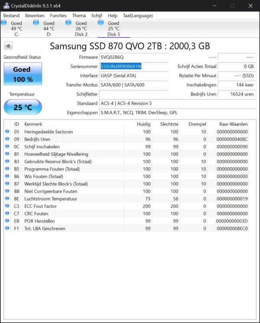Select raw value 000000008EC0

pyautogui.click(x=232, y=229)
